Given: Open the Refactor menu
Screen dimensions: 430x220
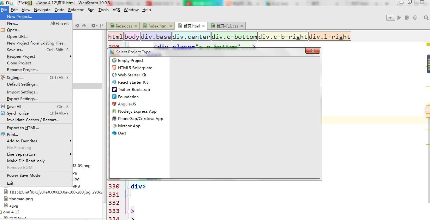Looking at the screenshot, I should [76, 9].
